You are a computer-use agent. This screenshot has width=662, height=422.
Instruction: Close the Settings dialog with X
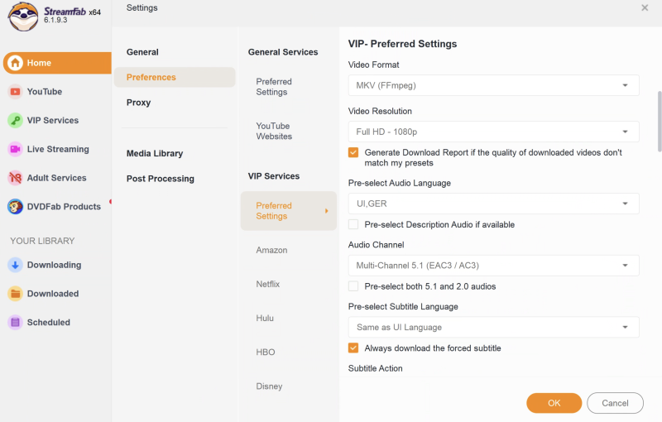pos(645,7)
